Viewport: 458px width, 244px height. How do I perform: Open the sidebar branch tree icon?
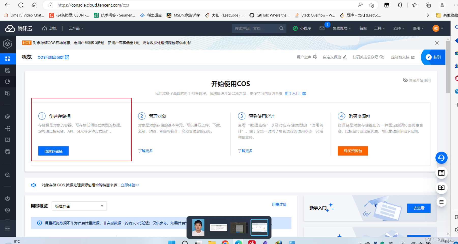coord(8,128)
